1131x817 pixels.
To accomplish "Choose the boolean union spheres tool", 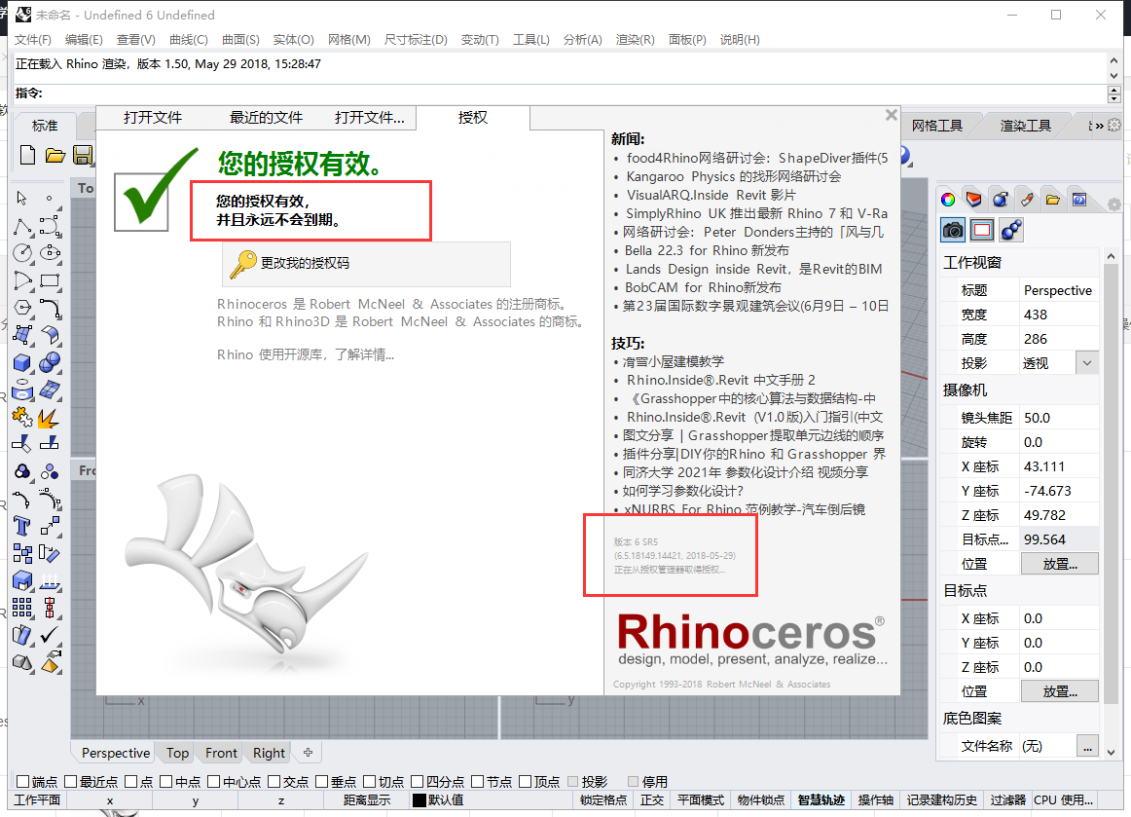I will [50, 362].
